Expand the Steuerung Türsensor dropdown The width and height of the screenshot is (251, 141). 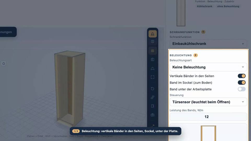click(208, 102)
